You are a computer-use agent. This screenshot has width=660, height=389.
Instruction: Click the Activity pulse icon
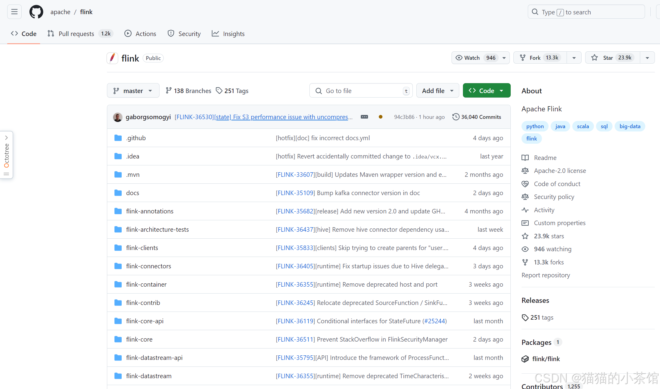pyautogui.click(x=525, y=210)
